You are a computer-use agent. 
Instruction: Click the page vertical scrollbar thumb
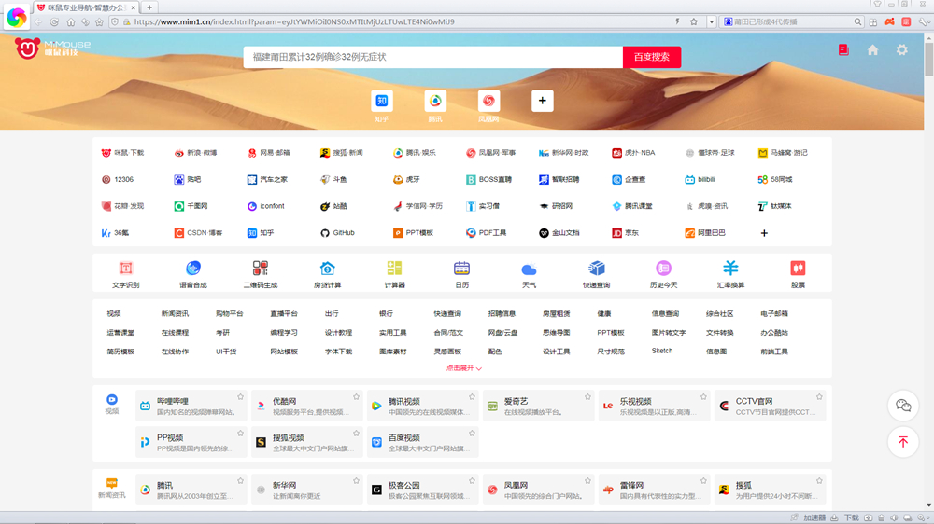click(928, 59)
